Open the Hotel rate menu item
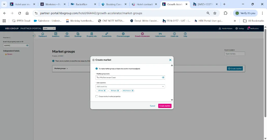The height and width of the screenshot is (140, 267). (x=174, y=35)
